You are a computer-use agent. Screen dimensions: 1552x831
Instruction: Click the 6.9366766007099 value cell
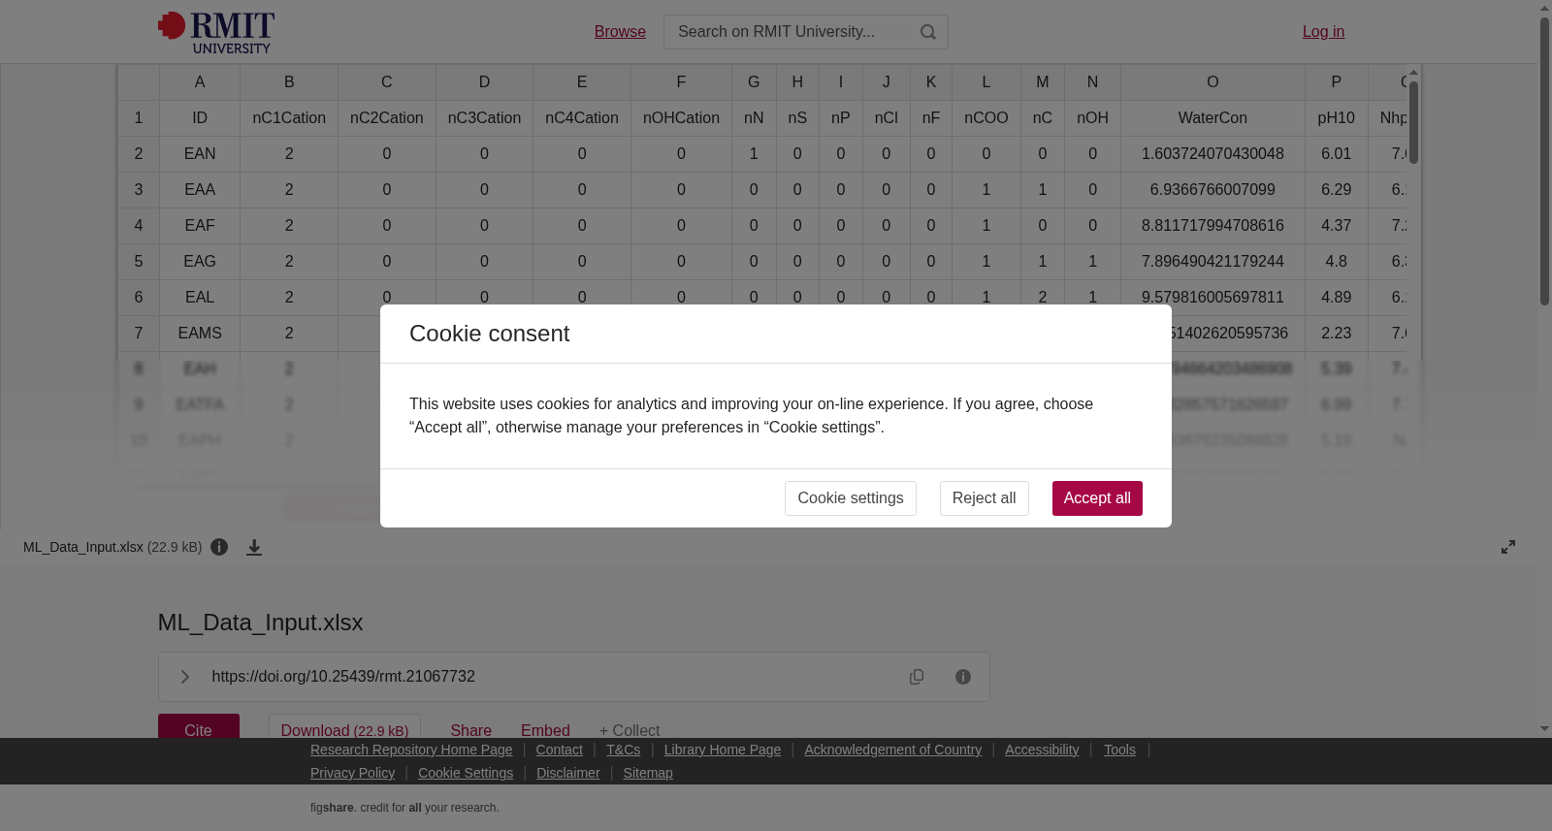(x=1212, y=190)
